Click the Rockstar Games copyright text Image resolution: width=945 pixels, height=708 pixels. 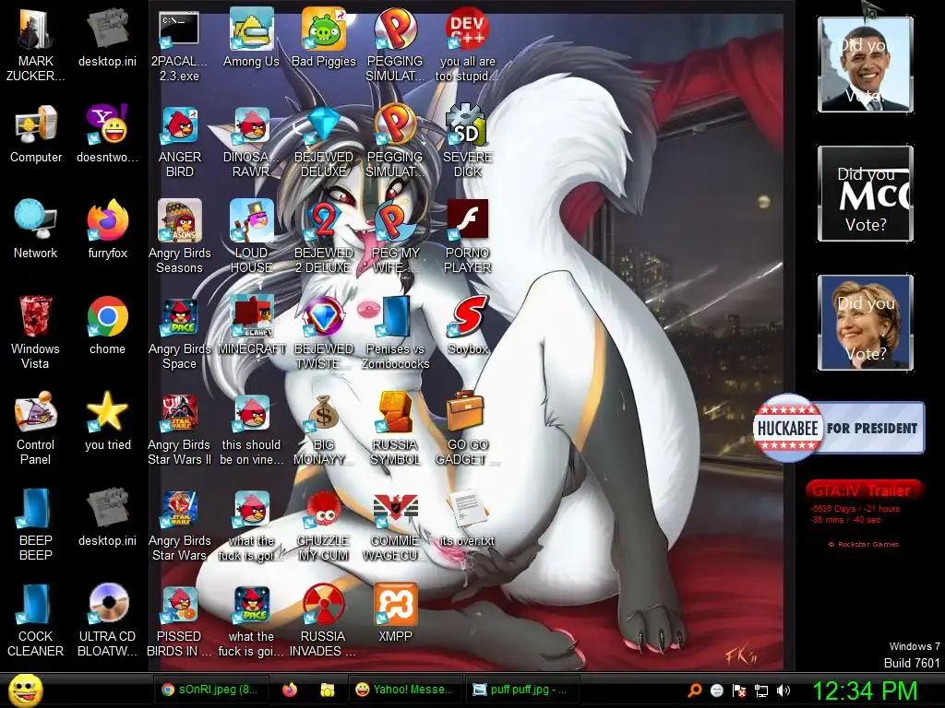(x=863, y=544)
